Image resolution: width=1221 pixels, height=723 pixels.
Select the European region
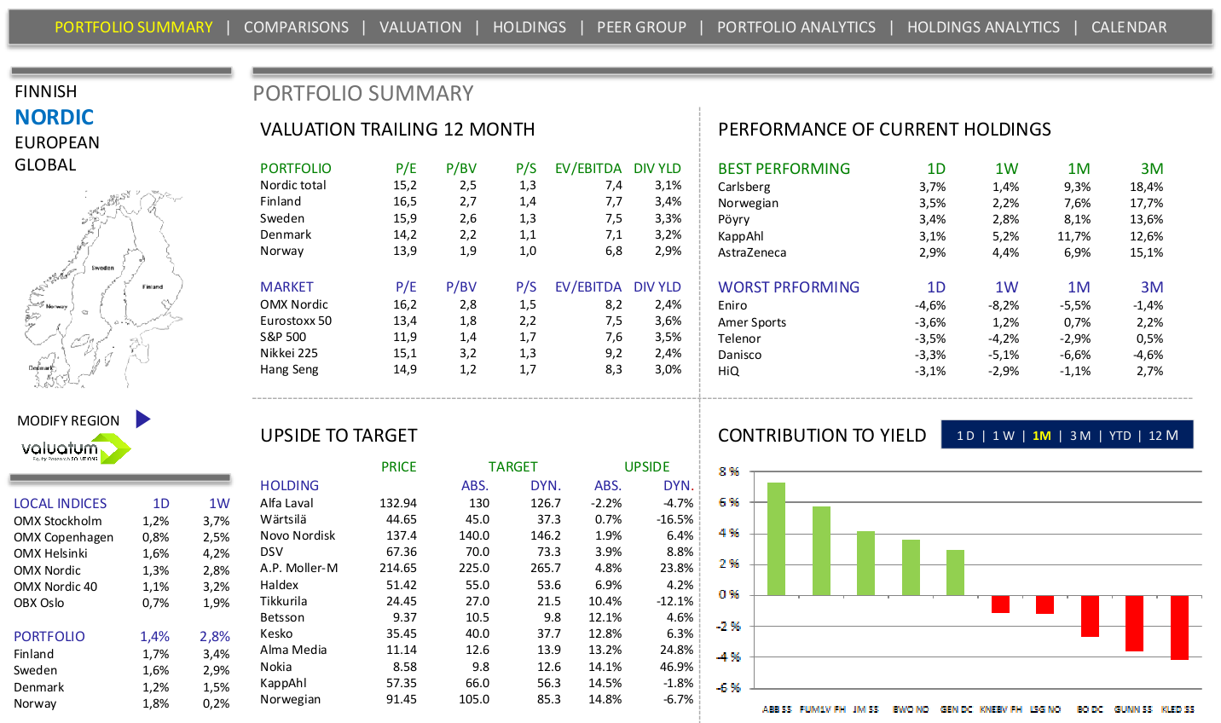coord(57,142)
